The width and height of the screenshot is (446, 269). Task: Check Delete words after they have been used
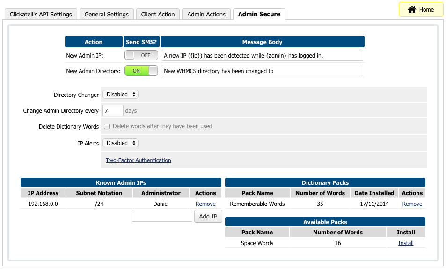pyautogui.click(x=107, y=126)
